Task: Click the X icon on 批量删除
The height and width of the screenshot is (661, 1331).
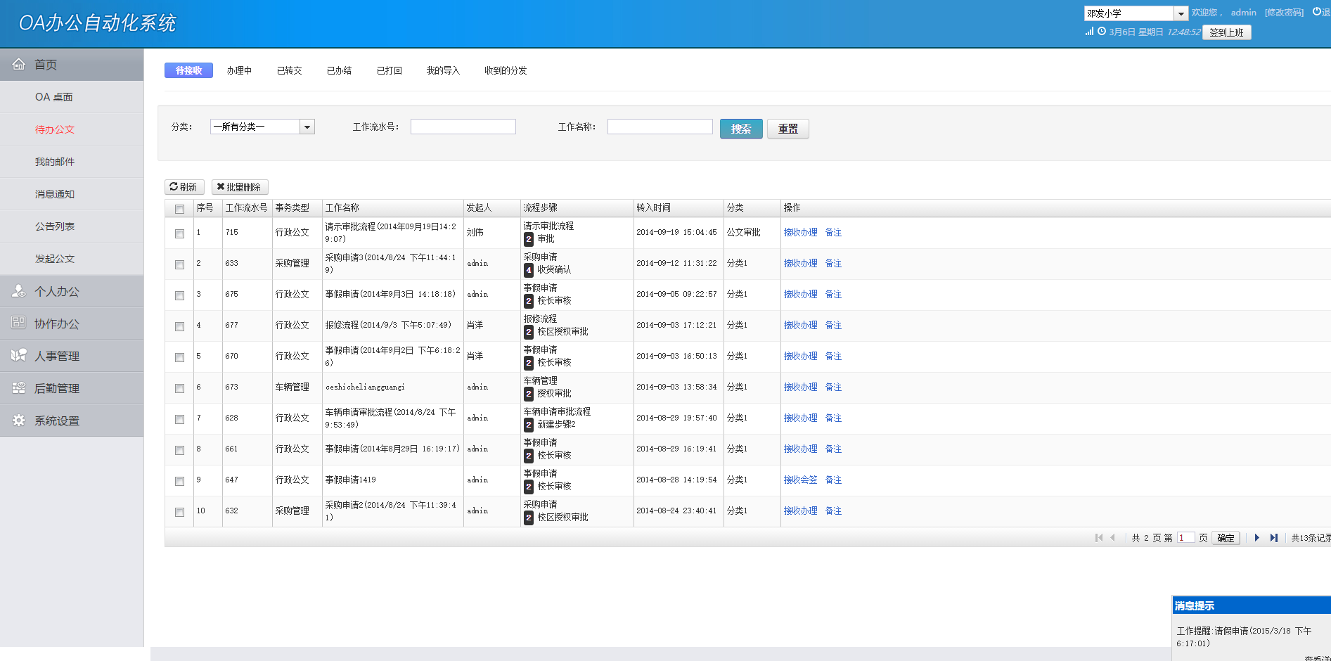Action: [x=221, y=186]
